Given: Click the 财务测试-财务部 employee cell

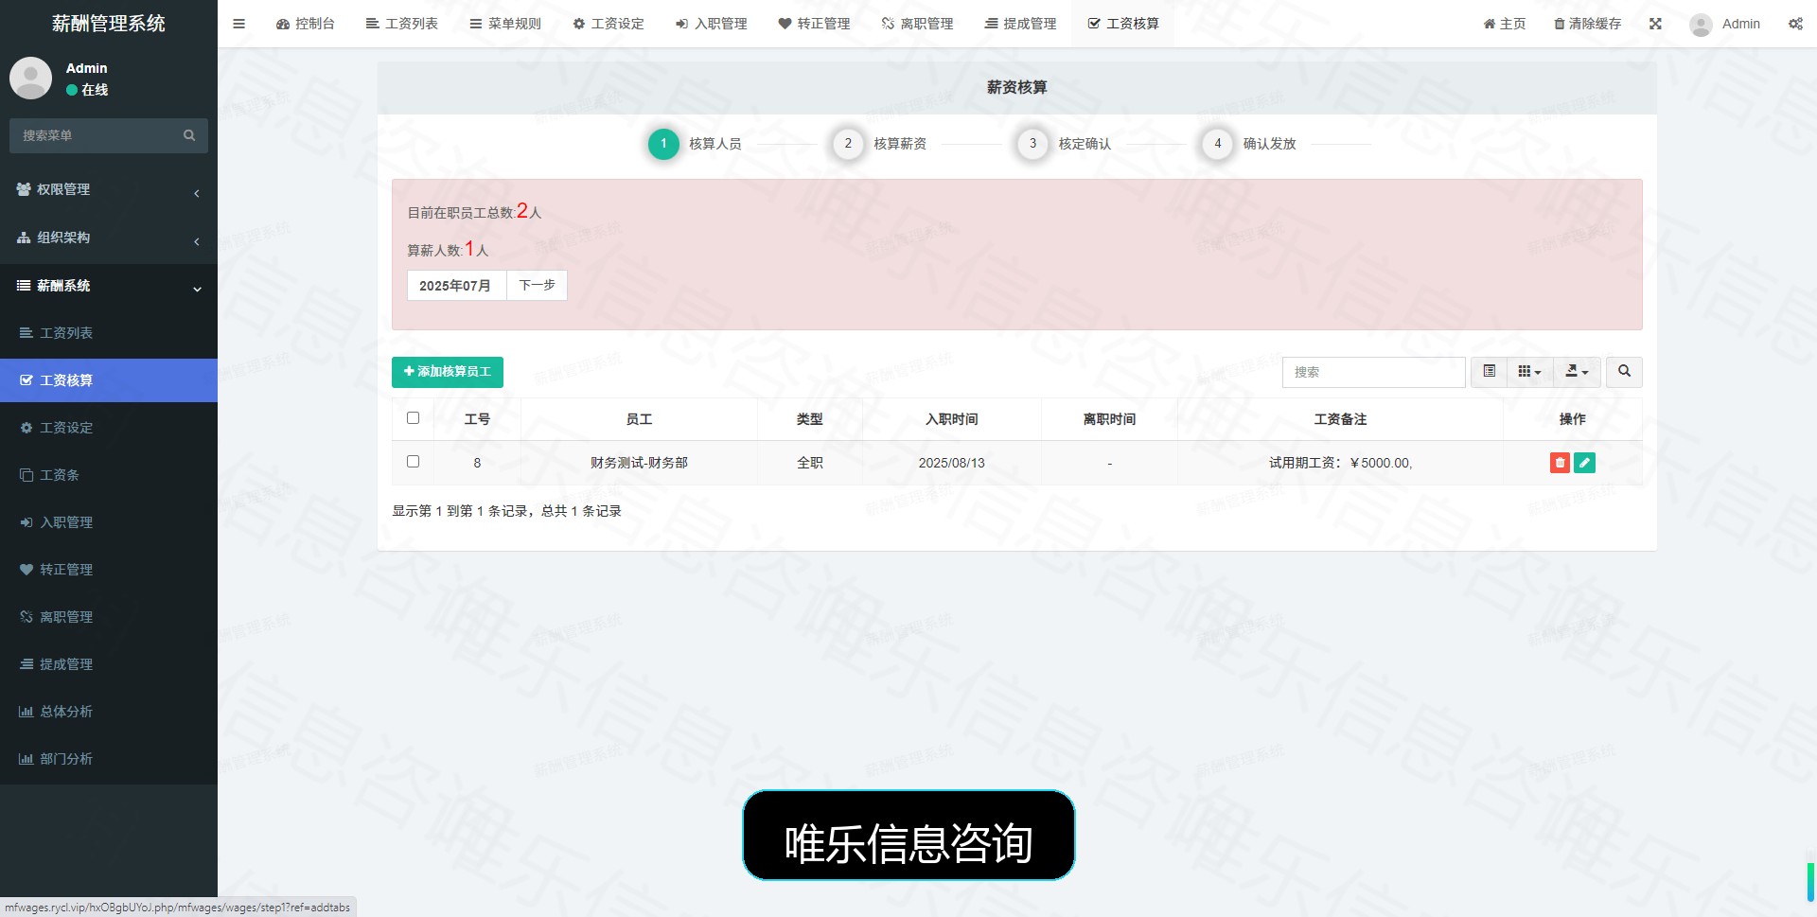Looking at the screenshot, I should click(639, 463).
